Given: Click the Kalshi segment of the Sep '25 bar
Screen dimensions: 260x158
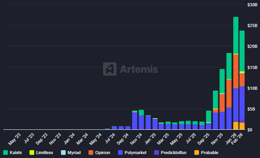Looking at the screenshot, I should pyautogui.click(x=208, y=116).
